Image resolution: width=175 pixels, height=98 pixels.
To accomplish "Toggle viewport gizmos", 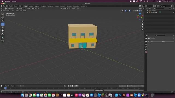I will (x=126, y=11).
